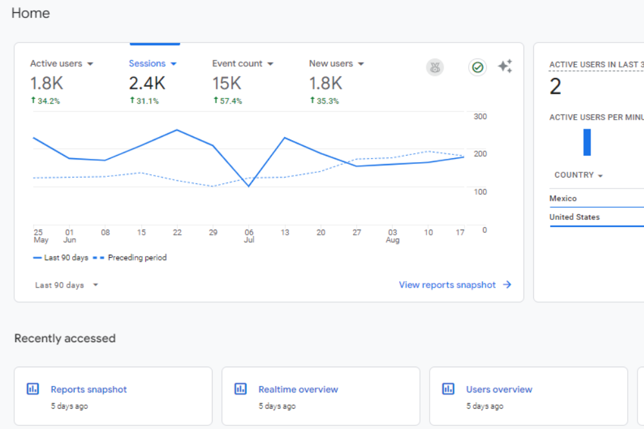
Task: Open the Reports snapshot recent card
Action: click(x=113, y=396)
